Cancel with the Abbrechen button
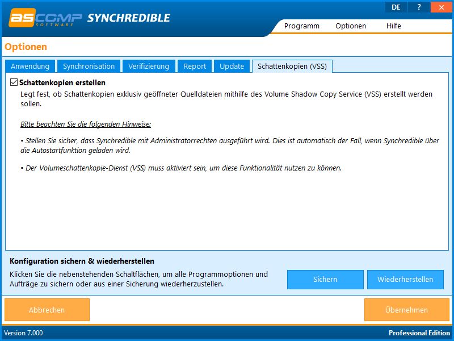Screen dimensions: 454x341 tap(47, 310)
